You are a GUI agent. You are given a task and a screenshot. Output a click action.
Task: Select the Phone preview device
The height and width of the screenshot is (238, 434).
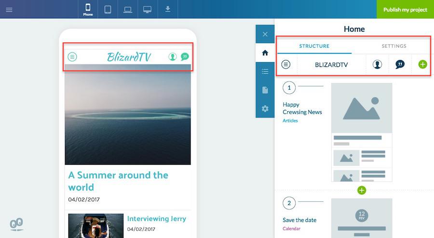pyautogui.click(x=88, y=9)
